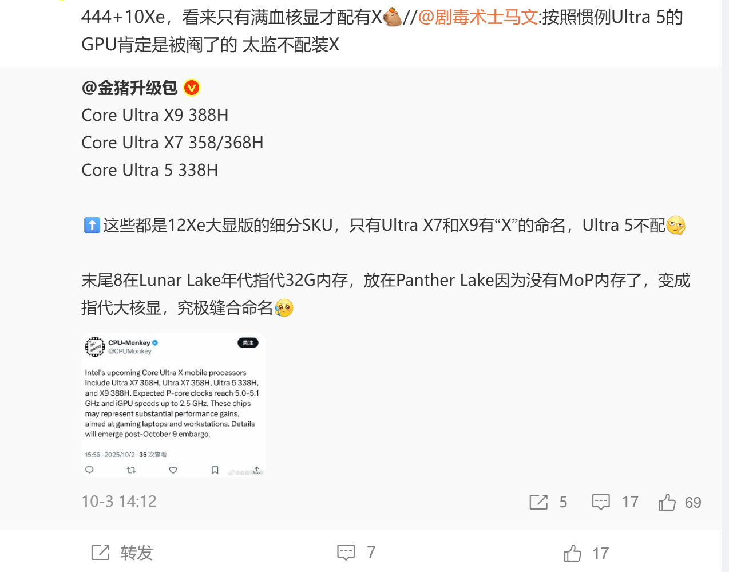Viewport: 729px width, 572px height.
Task: Click the 转发 text label
Action: click(x=137, y=553)
